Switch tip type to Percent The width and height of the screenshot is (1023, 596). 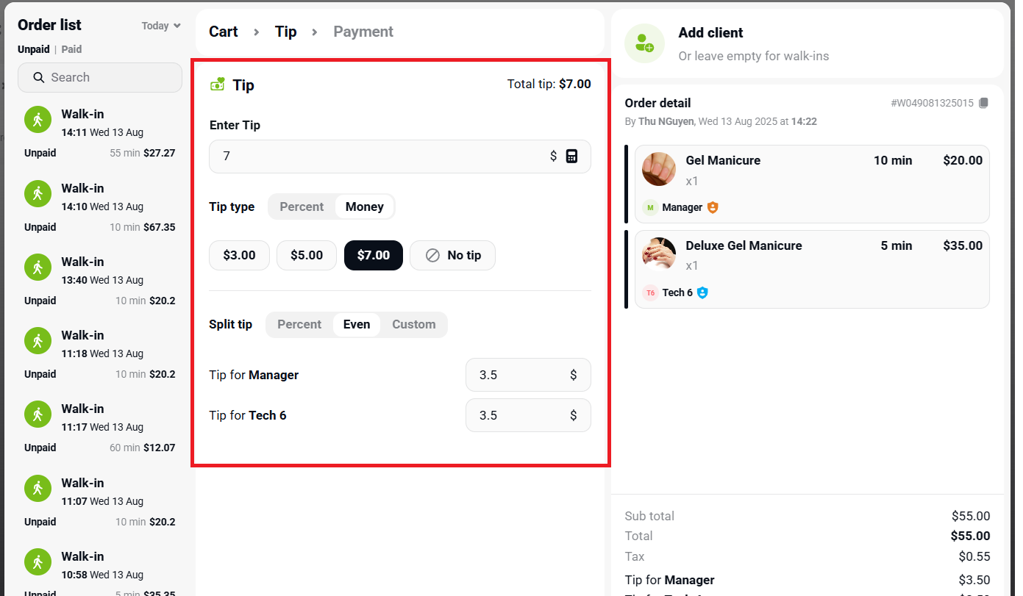tap(302, 207)
